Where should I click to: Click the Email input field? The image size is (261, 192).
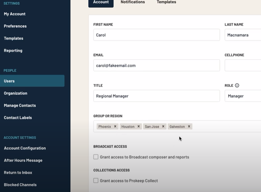coord(156,66)
